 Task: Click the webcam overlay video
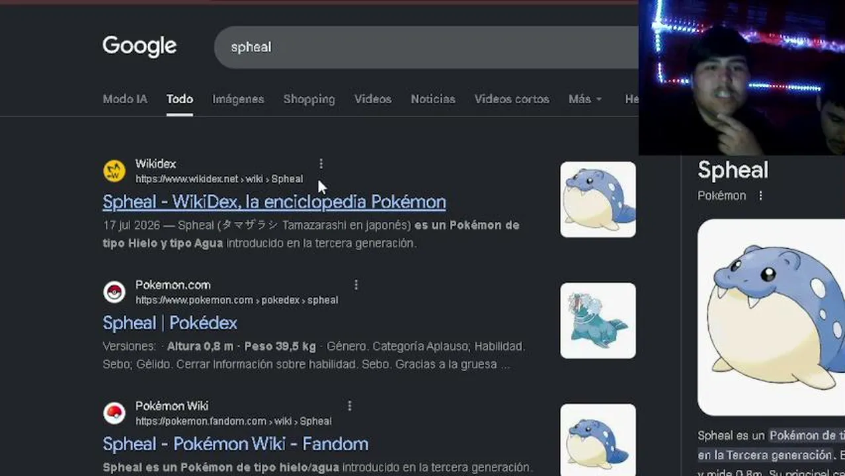(x=741, y=77)
